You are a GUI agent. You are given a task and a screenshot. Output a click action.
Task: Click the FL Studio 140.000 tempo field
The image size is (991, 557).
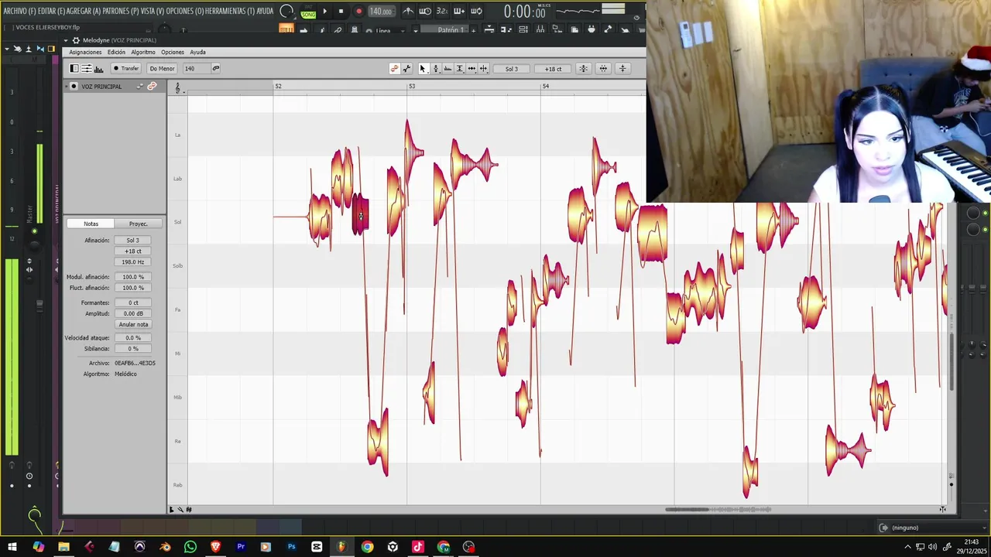[381, 12]
